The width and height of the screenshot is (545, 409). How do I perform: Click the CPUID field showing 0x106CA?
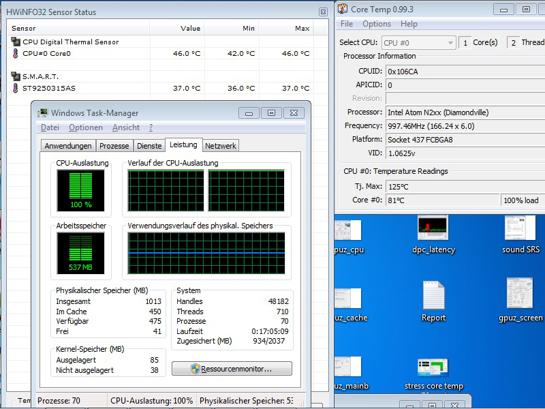(465, 72)
